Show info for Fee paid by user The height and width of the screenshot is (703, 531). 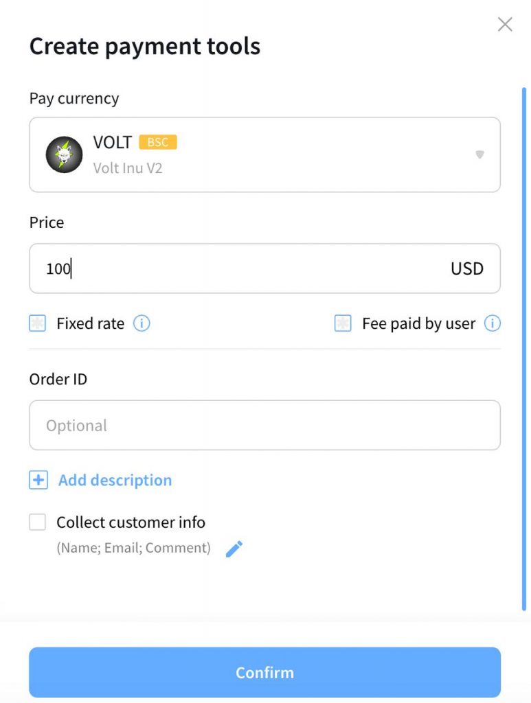493,323
